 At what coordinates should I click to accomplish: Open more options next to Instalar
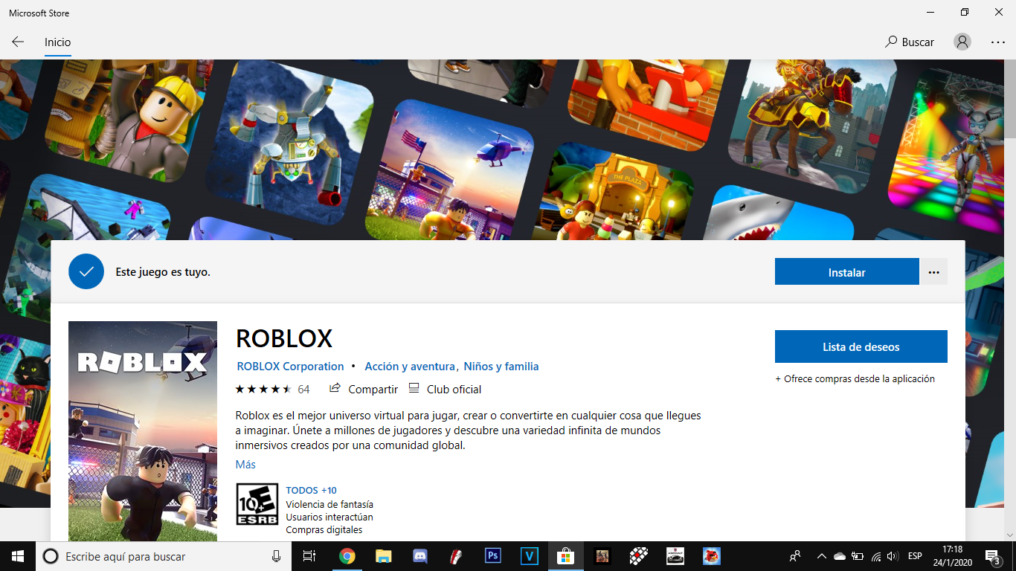click(934, 272)
